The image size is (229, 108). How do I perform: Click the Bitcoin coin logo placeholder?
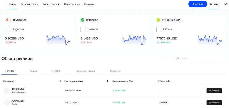[x=159, y=29]
